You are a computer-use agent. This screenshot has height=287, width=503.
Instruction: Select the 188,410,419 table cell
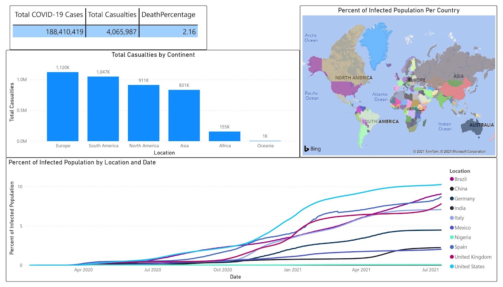pos(49,31)
